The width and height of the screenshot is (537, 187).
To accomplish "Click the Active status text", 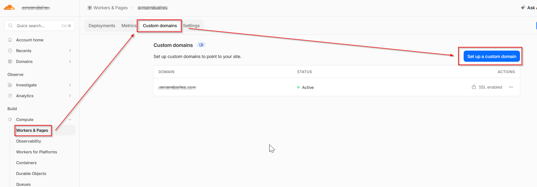I will pos(308,87).
